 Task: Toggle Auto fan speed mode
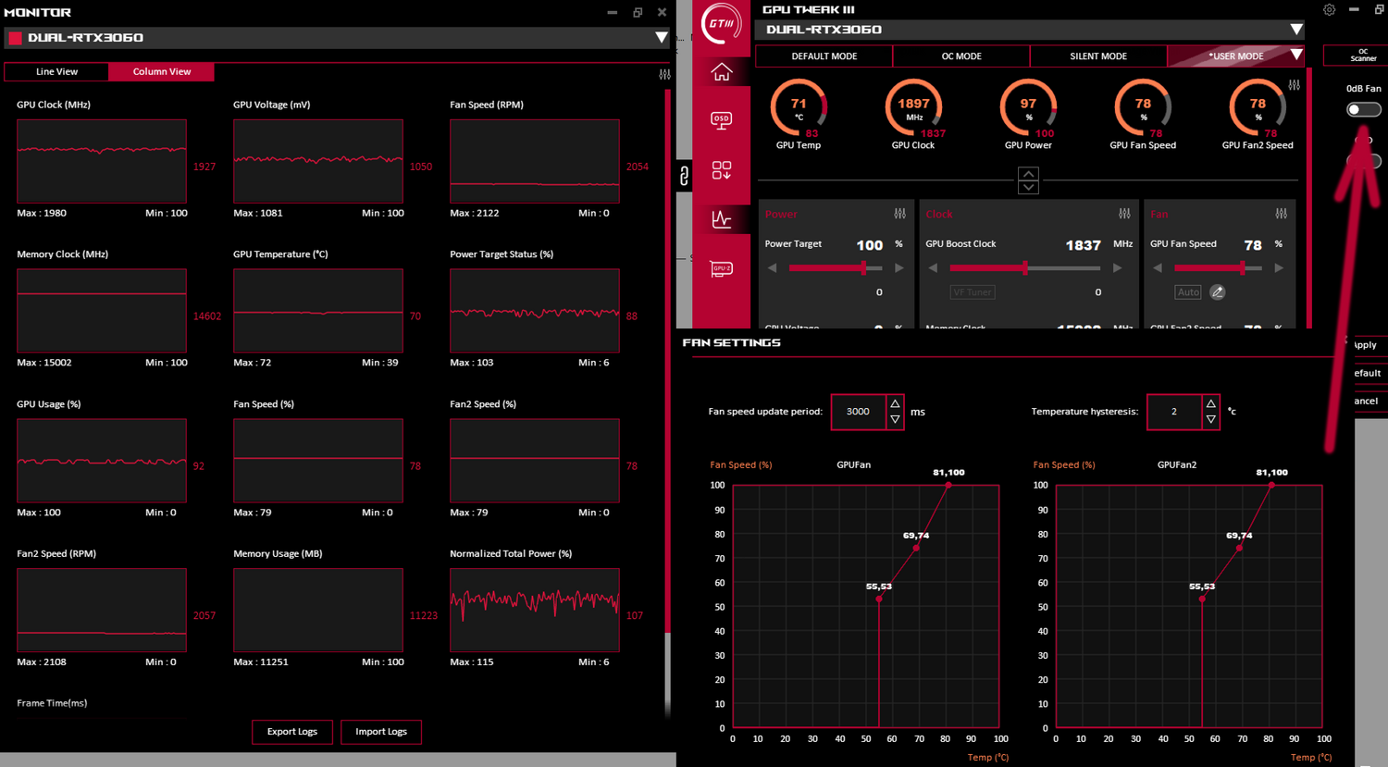coord(1188,292)
